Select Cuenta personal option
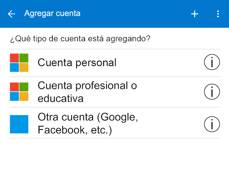This screenshot has width=229, height=170. (114, 63)
